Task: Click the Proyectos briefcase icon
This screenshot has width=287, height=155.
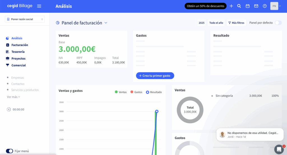Action: tap(8, 58)
